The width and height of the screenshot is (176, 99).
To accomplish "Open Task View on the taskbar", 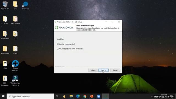I will tap(57, 96).
